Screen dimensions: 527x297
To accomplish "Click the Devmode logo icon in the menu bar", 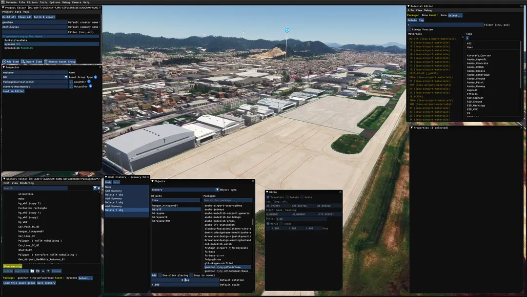I will pos(3,2).
